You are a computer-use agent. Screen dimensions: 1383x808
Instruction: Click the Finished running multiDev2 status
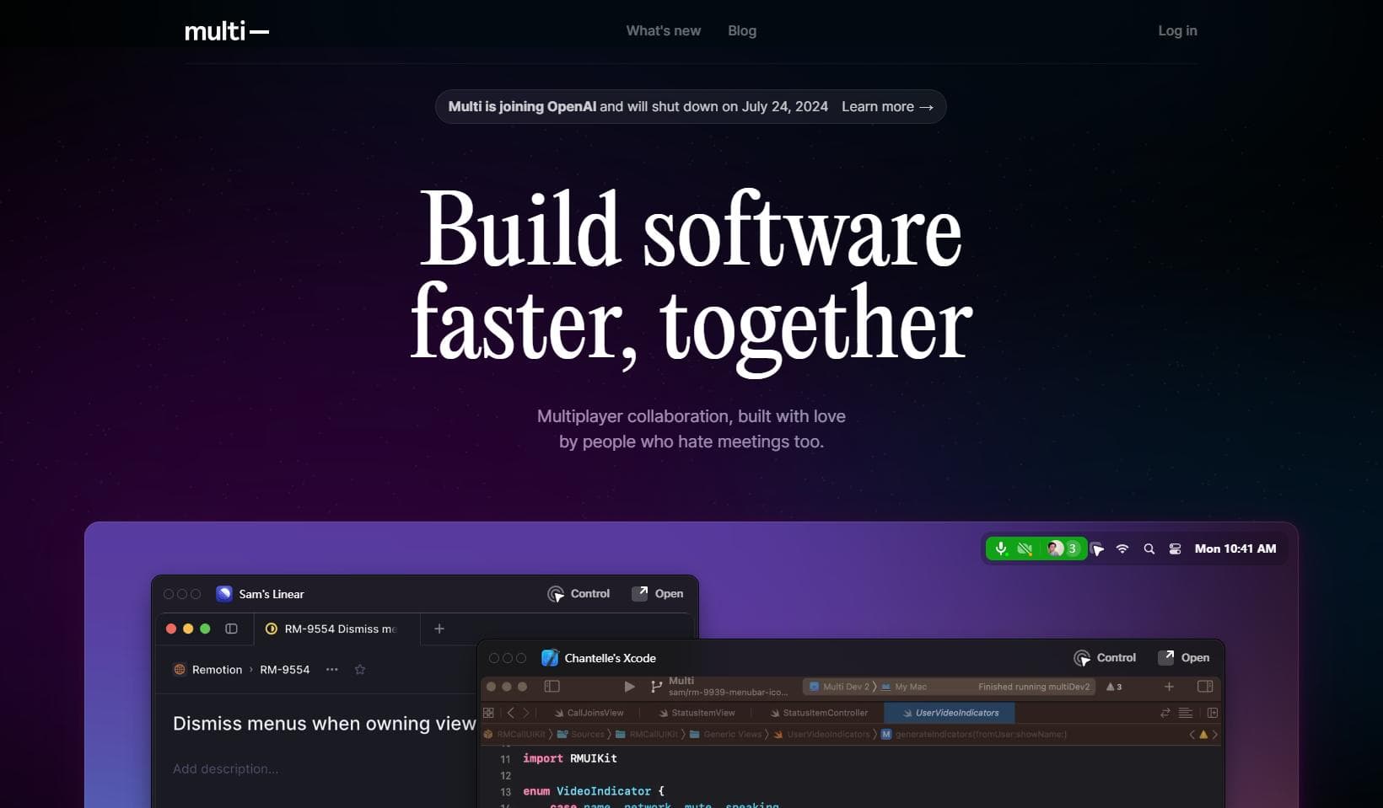(x=1034, y=687)
